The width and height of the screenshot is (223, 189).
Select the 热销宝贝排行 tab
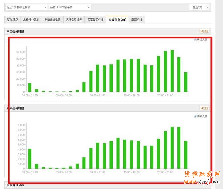74,20
